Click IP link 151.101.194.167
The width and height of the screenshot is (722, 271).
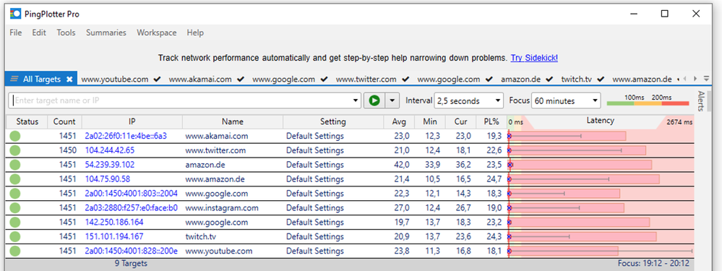(x=113, y=236)
